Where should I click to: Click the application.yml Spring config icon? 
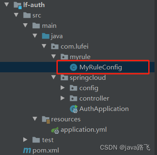pos(55,130)
